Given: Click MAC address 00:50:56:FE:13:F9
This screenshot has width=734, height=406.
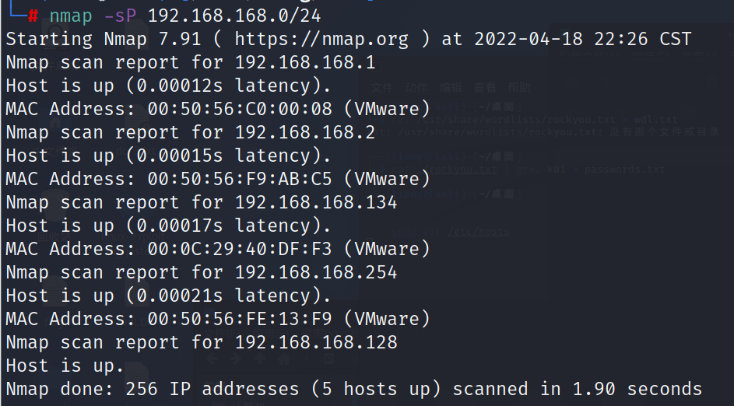Looking at the screenshot, I should [240, 319].
